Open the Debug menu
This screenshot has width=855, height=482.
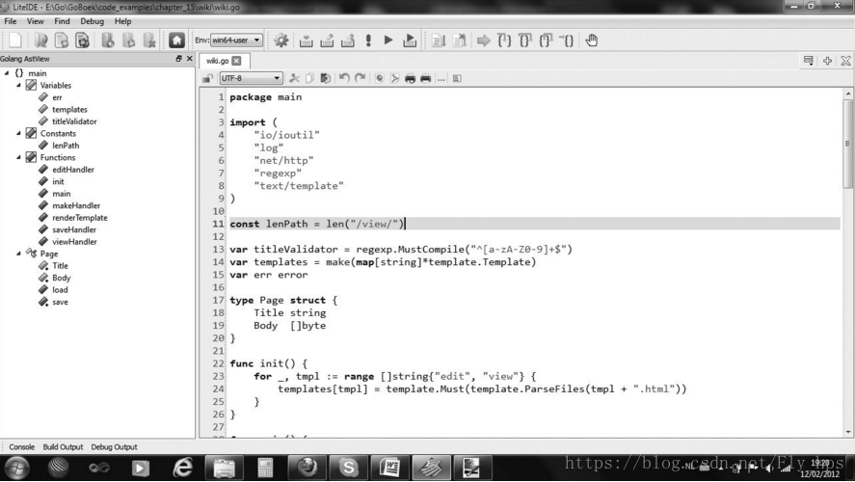click(93, 21)
